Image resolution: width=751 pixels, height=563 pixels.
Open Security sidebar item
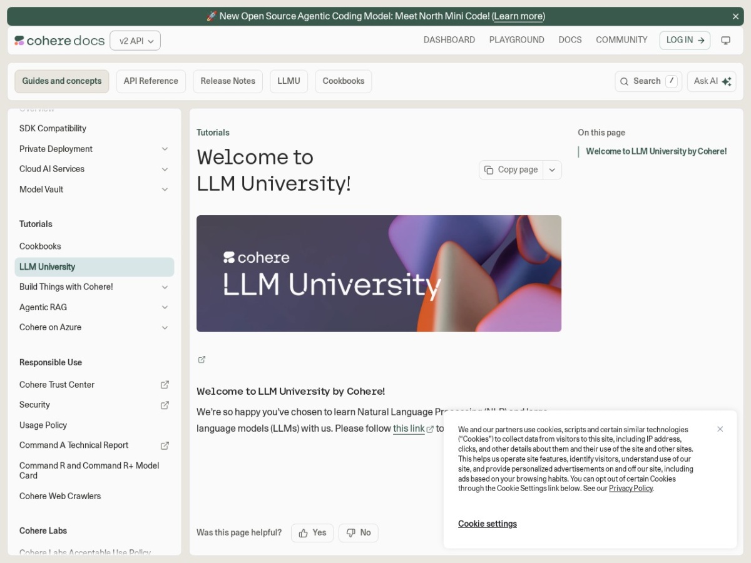coord(34,405)
